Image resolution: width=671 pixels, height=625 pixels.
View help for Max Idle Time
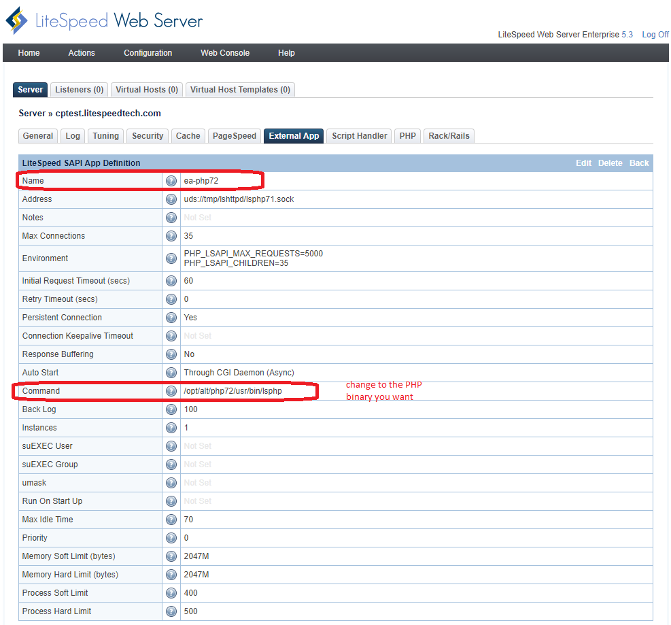171,520
